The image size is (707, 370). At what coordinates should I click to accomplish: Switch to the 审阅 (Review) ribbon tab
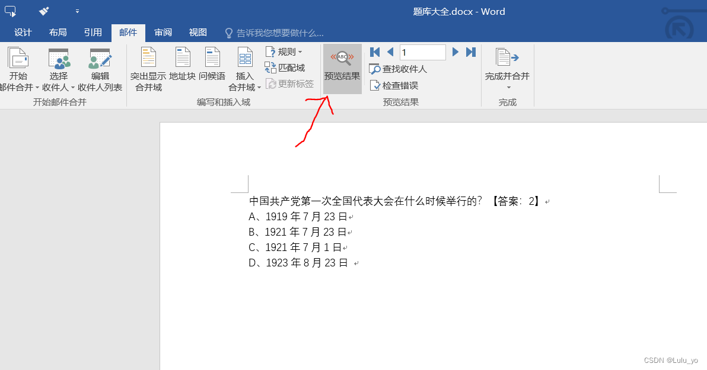click(163, 32)
